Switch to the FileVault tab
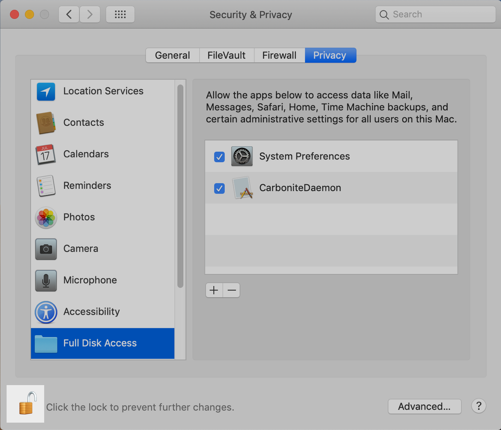501x430 pixels. pos(226,55)
